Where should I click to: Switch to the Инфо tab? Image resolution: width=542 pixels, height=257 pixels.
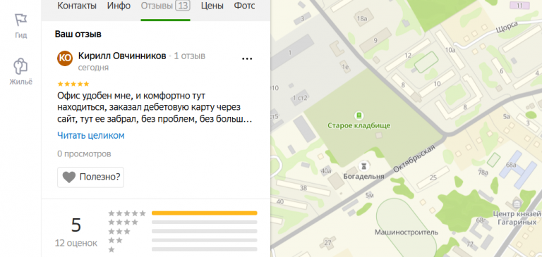[119, 6]
